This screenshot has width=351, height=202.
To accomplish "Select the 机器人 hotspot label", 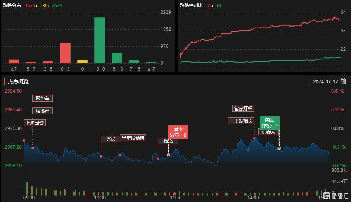I will pyautogui.click(x=268, y=132).
